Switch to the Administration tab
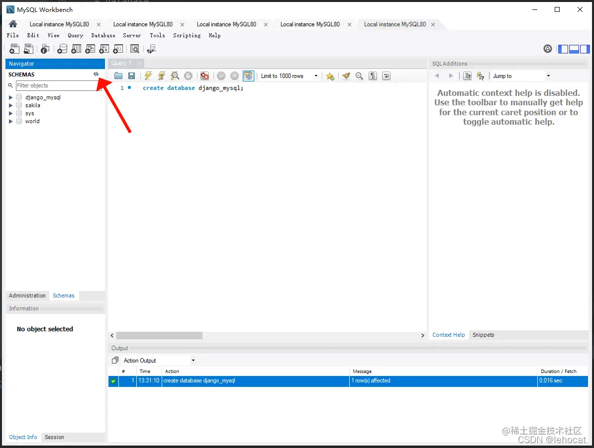Image resolution: width=594 pixels, height=448 pixels. tap(27, 296)
